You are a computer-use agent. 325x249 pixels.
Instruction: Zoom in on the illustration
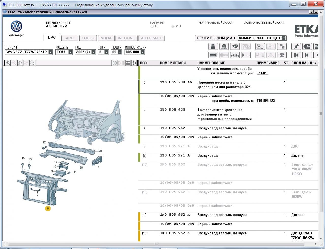tap(8, 63)
